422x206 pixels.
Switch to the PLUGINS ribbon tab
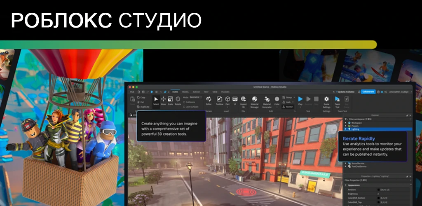tap(225, 92)
